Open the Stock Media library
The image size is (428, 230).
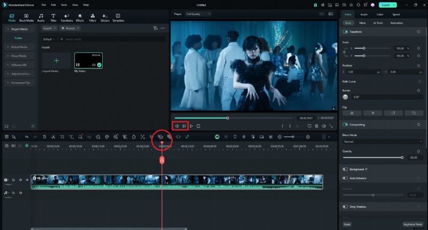tap(26, 18)
